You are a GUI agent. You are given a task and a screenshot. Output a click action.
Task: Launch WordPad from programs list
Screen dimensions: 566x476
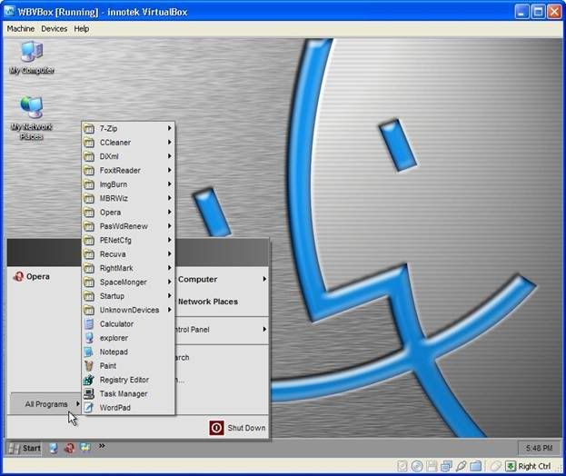click(x=128, y=408)
